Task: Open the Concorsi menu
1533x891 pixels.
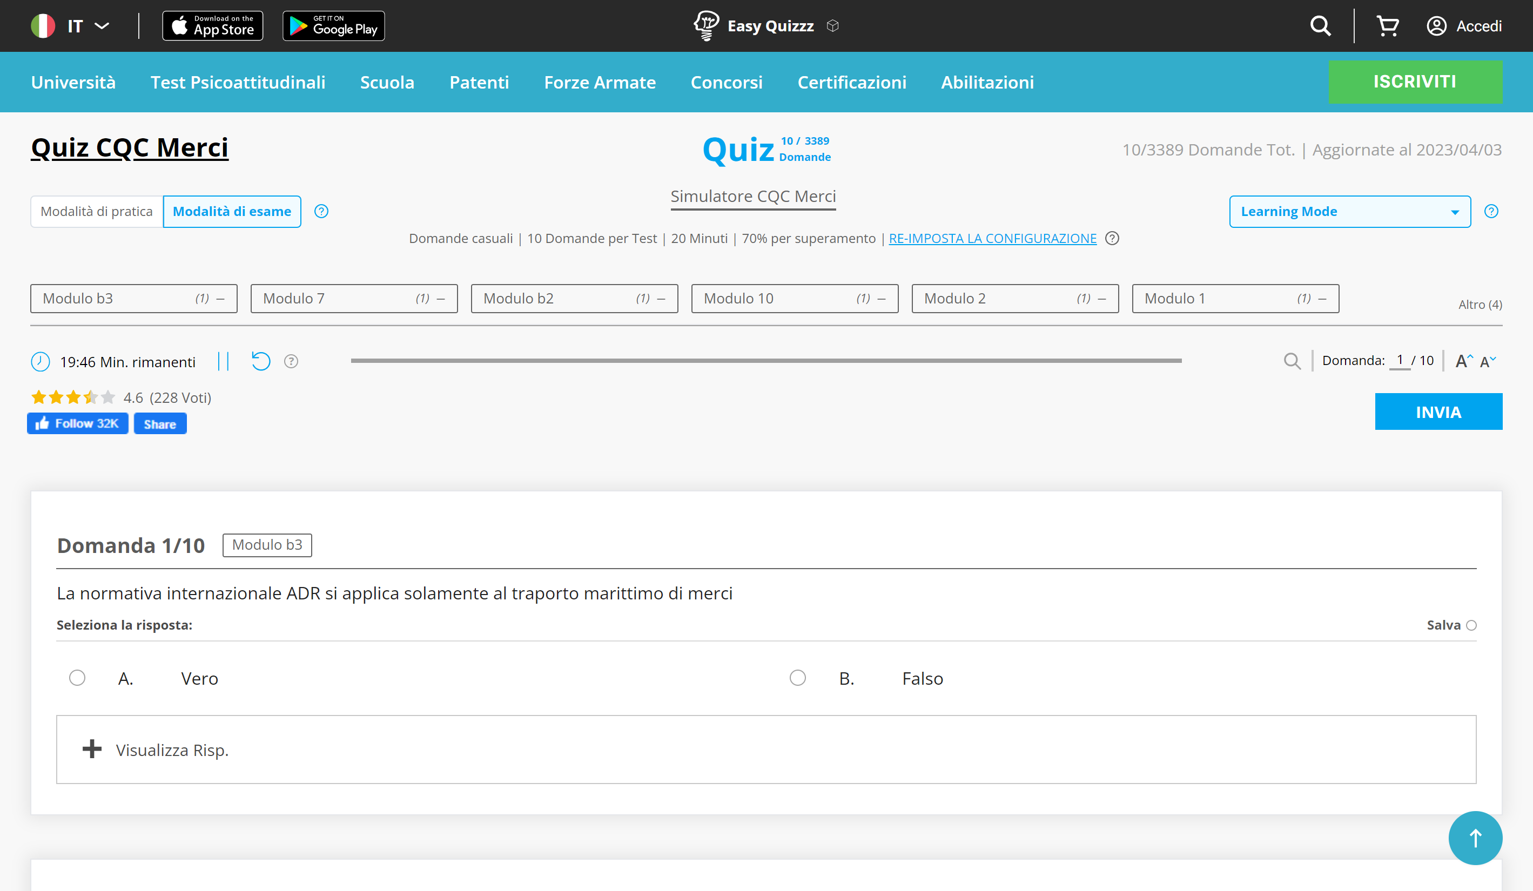Action: tap(727, 82)
